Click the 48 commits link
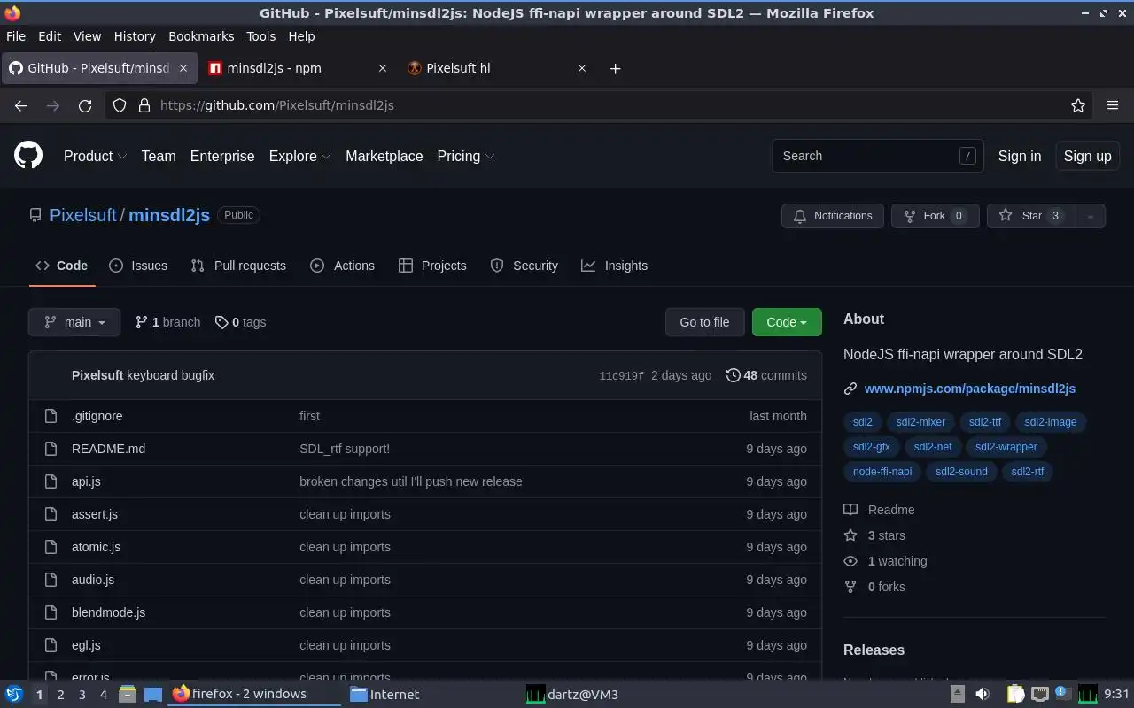1134x708 pixels. pos(766,375)
